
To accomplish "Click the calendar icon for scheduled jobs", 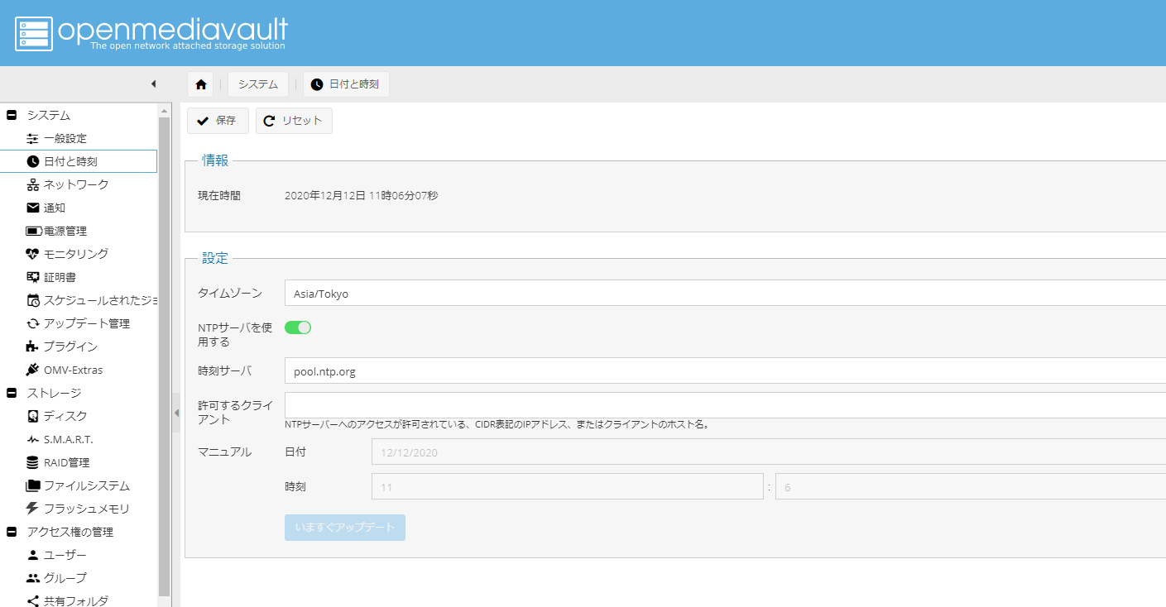I will (x=33, y=300).
